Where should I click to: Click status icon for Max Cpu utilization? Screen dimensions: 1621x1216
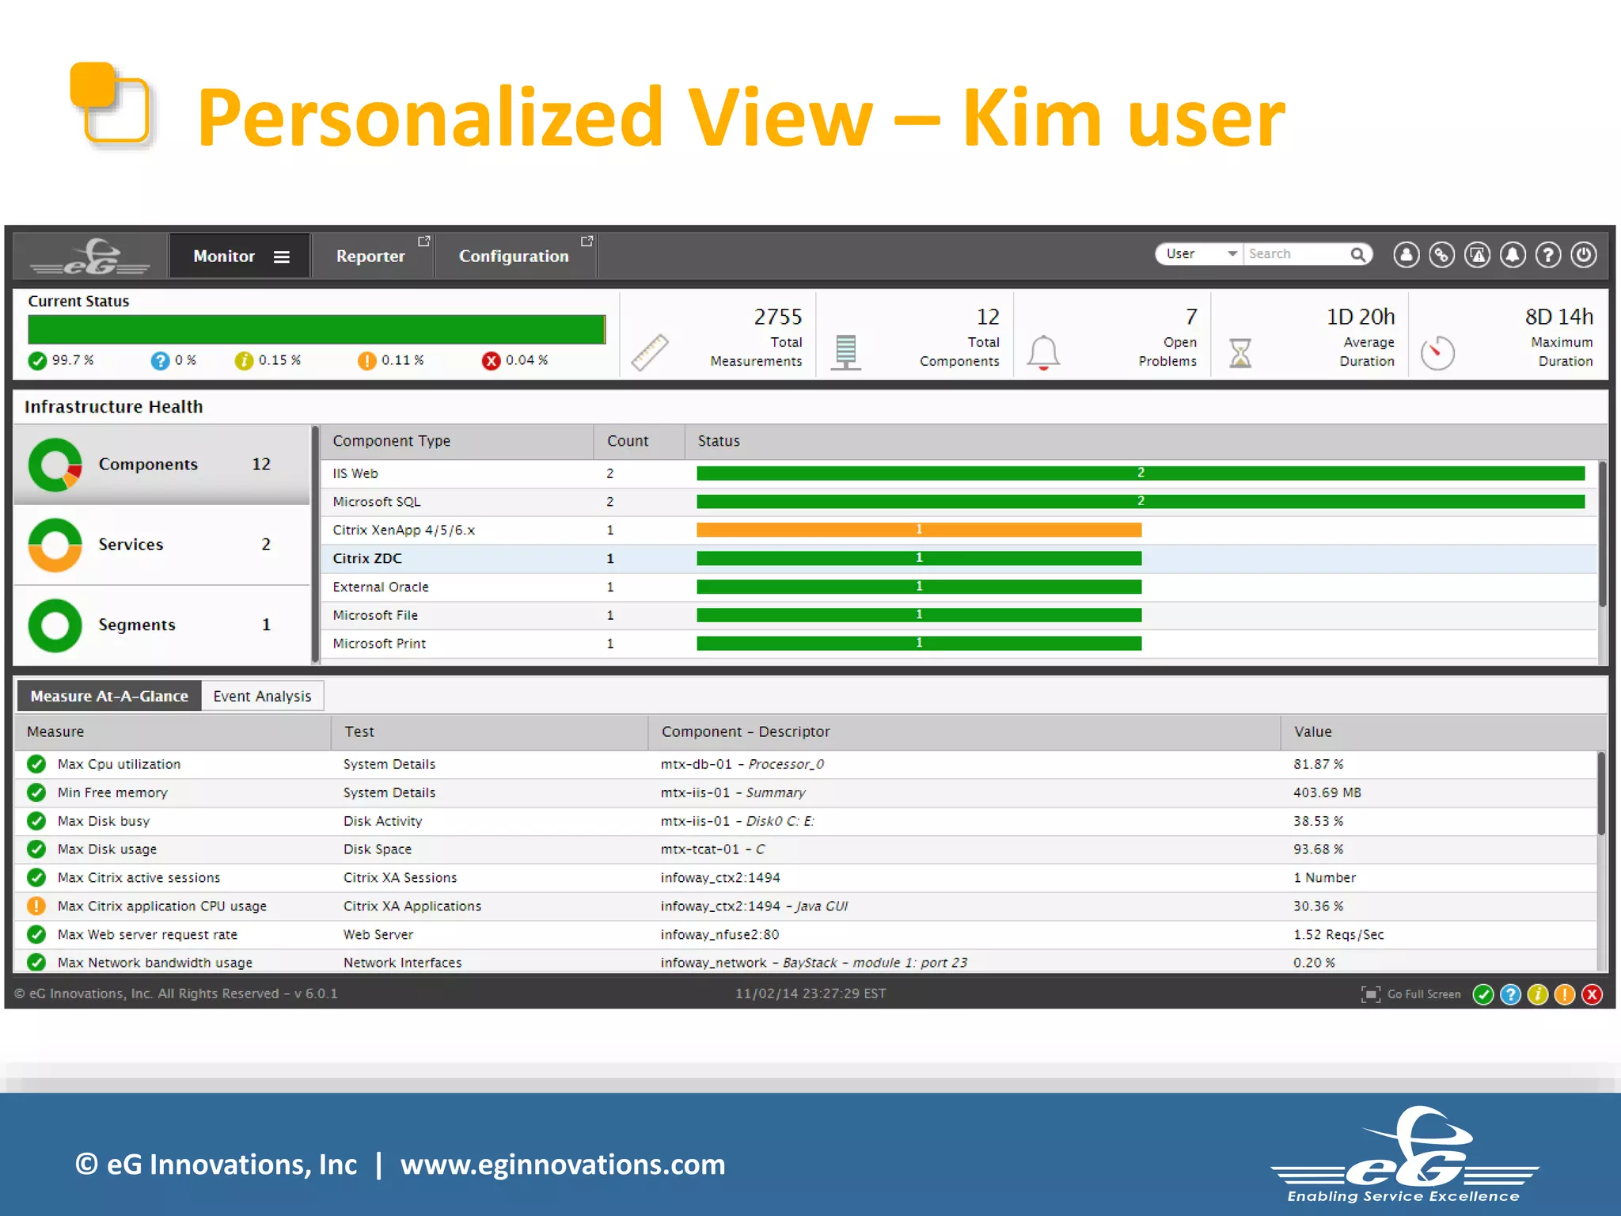[36, 764]
